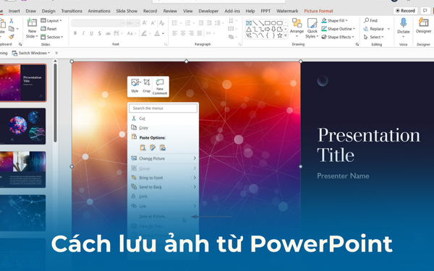This screenshot has height=271, width=434.
Task: Open Change Picture submenu
Action: (163, 158)
